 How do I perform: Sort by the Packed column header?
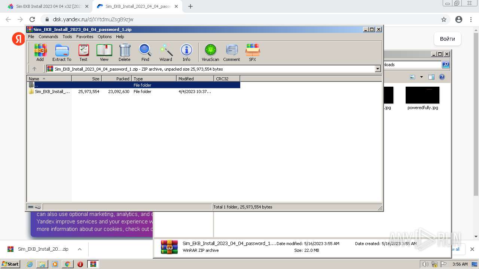click(116, 78)
